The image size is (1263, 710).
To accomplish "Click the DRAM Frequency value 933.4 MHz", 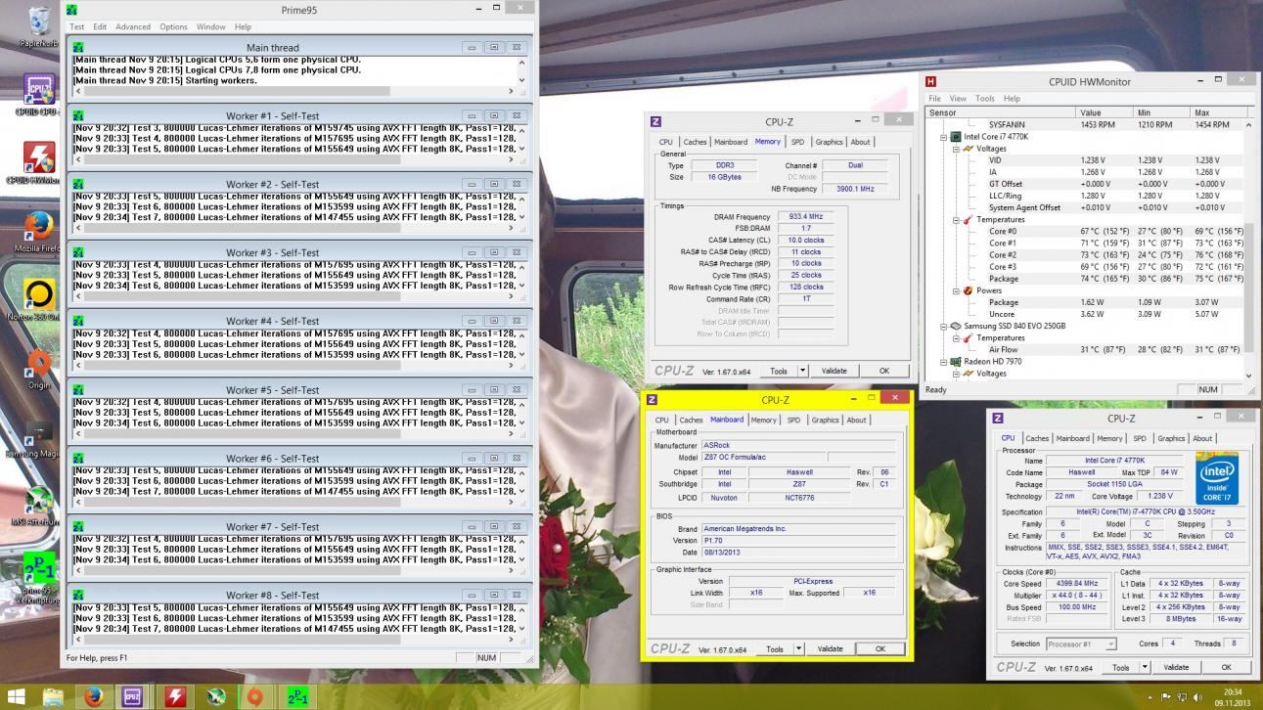I will tap(804, 217).
